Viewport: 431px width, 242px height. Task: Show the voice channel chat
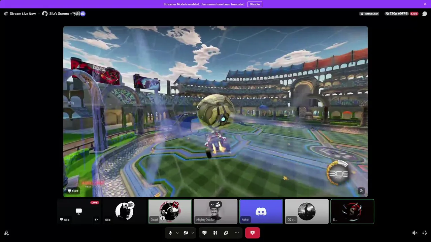[x=425, y=14]
